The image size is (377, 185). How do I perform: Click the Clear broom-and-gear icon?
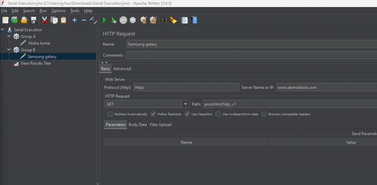(144, 20)
